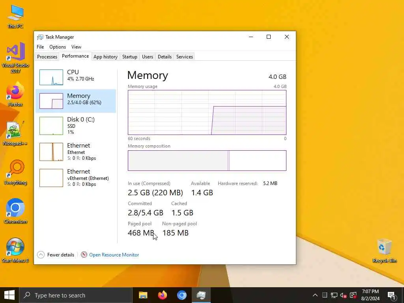Click Available value 1.4 GB
404x303 pixels.
click(x=202, y=193)
